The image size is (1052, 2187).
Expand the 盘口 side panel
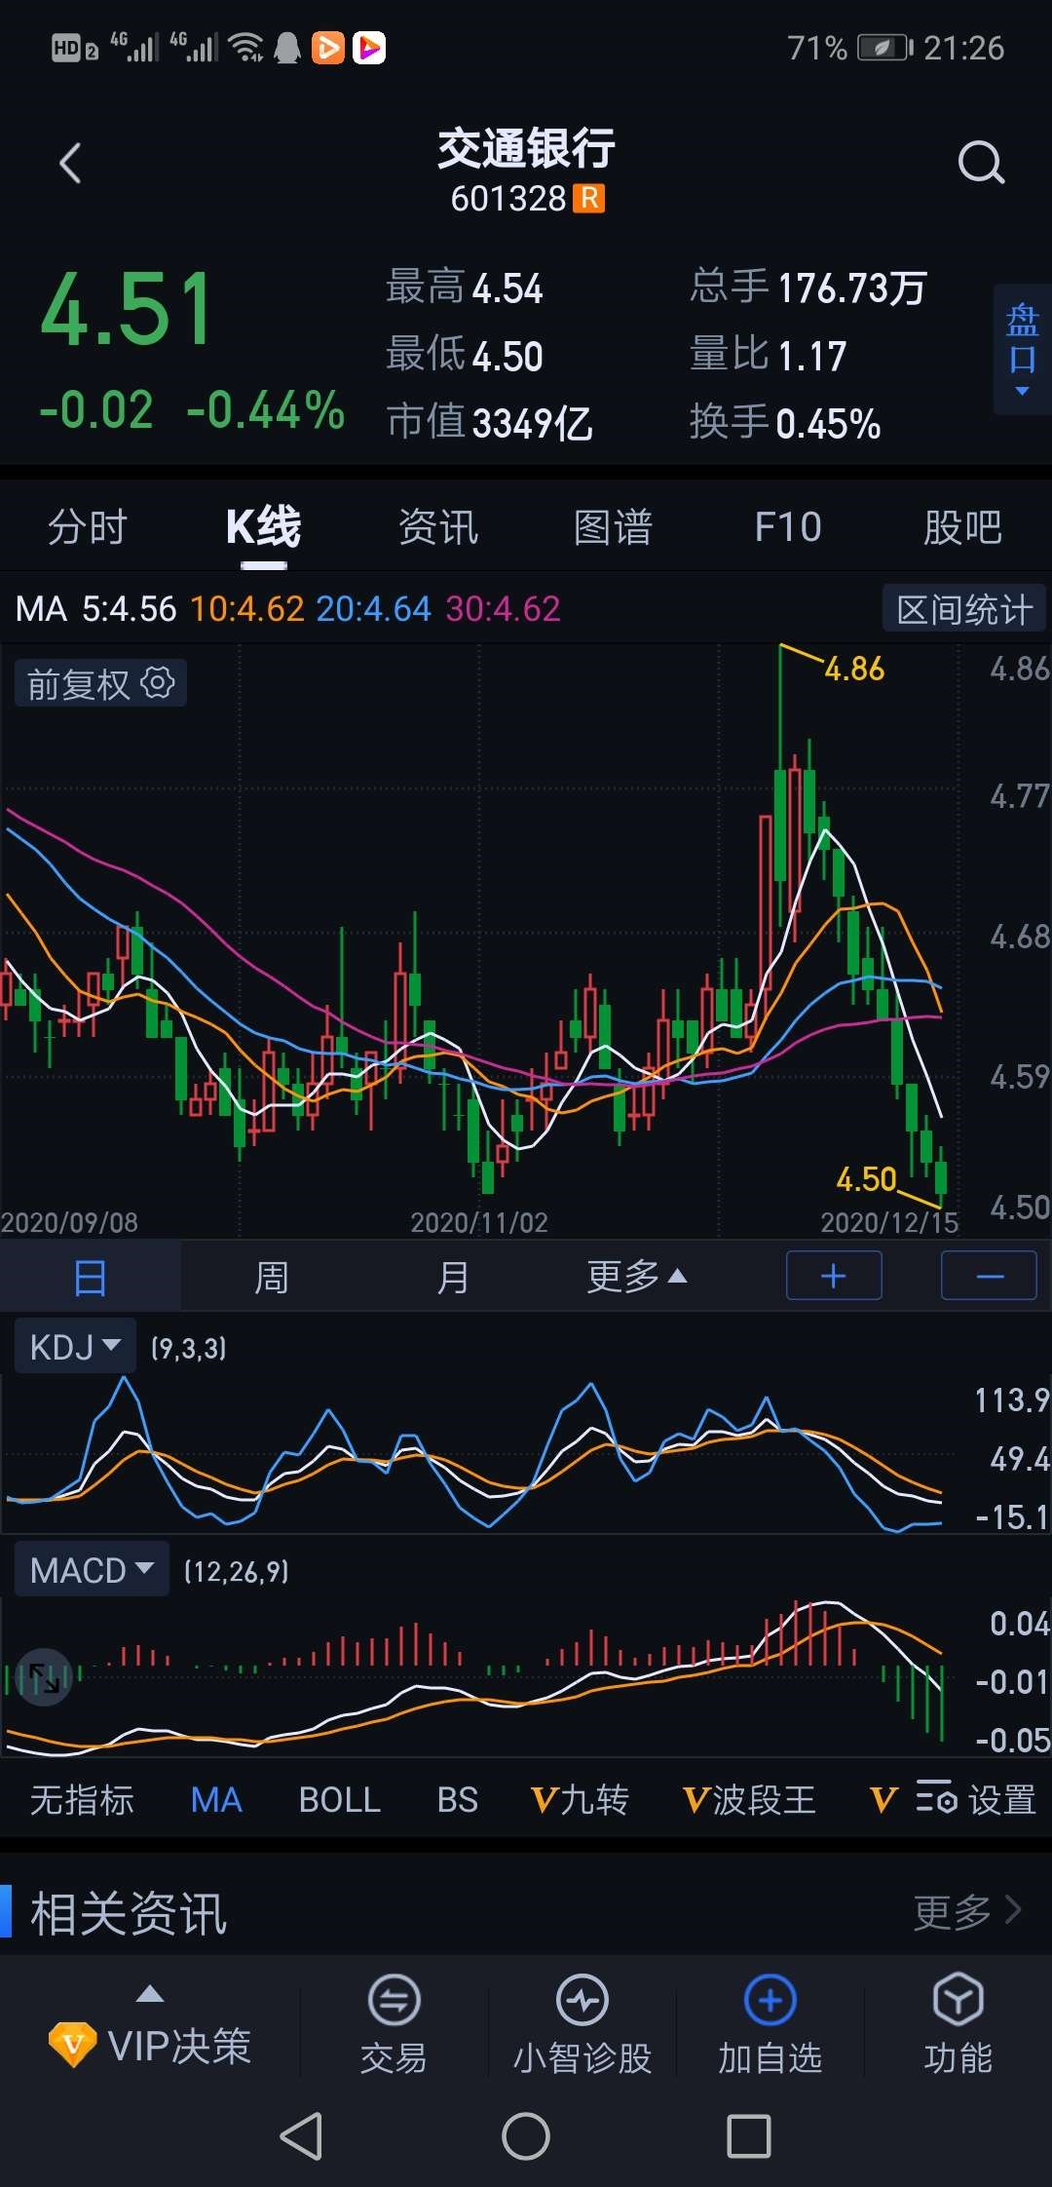coord(1022,349)
